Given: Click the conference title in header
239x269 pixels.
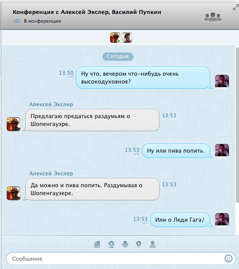Looking at the screenshot, I should pos(87,12).
